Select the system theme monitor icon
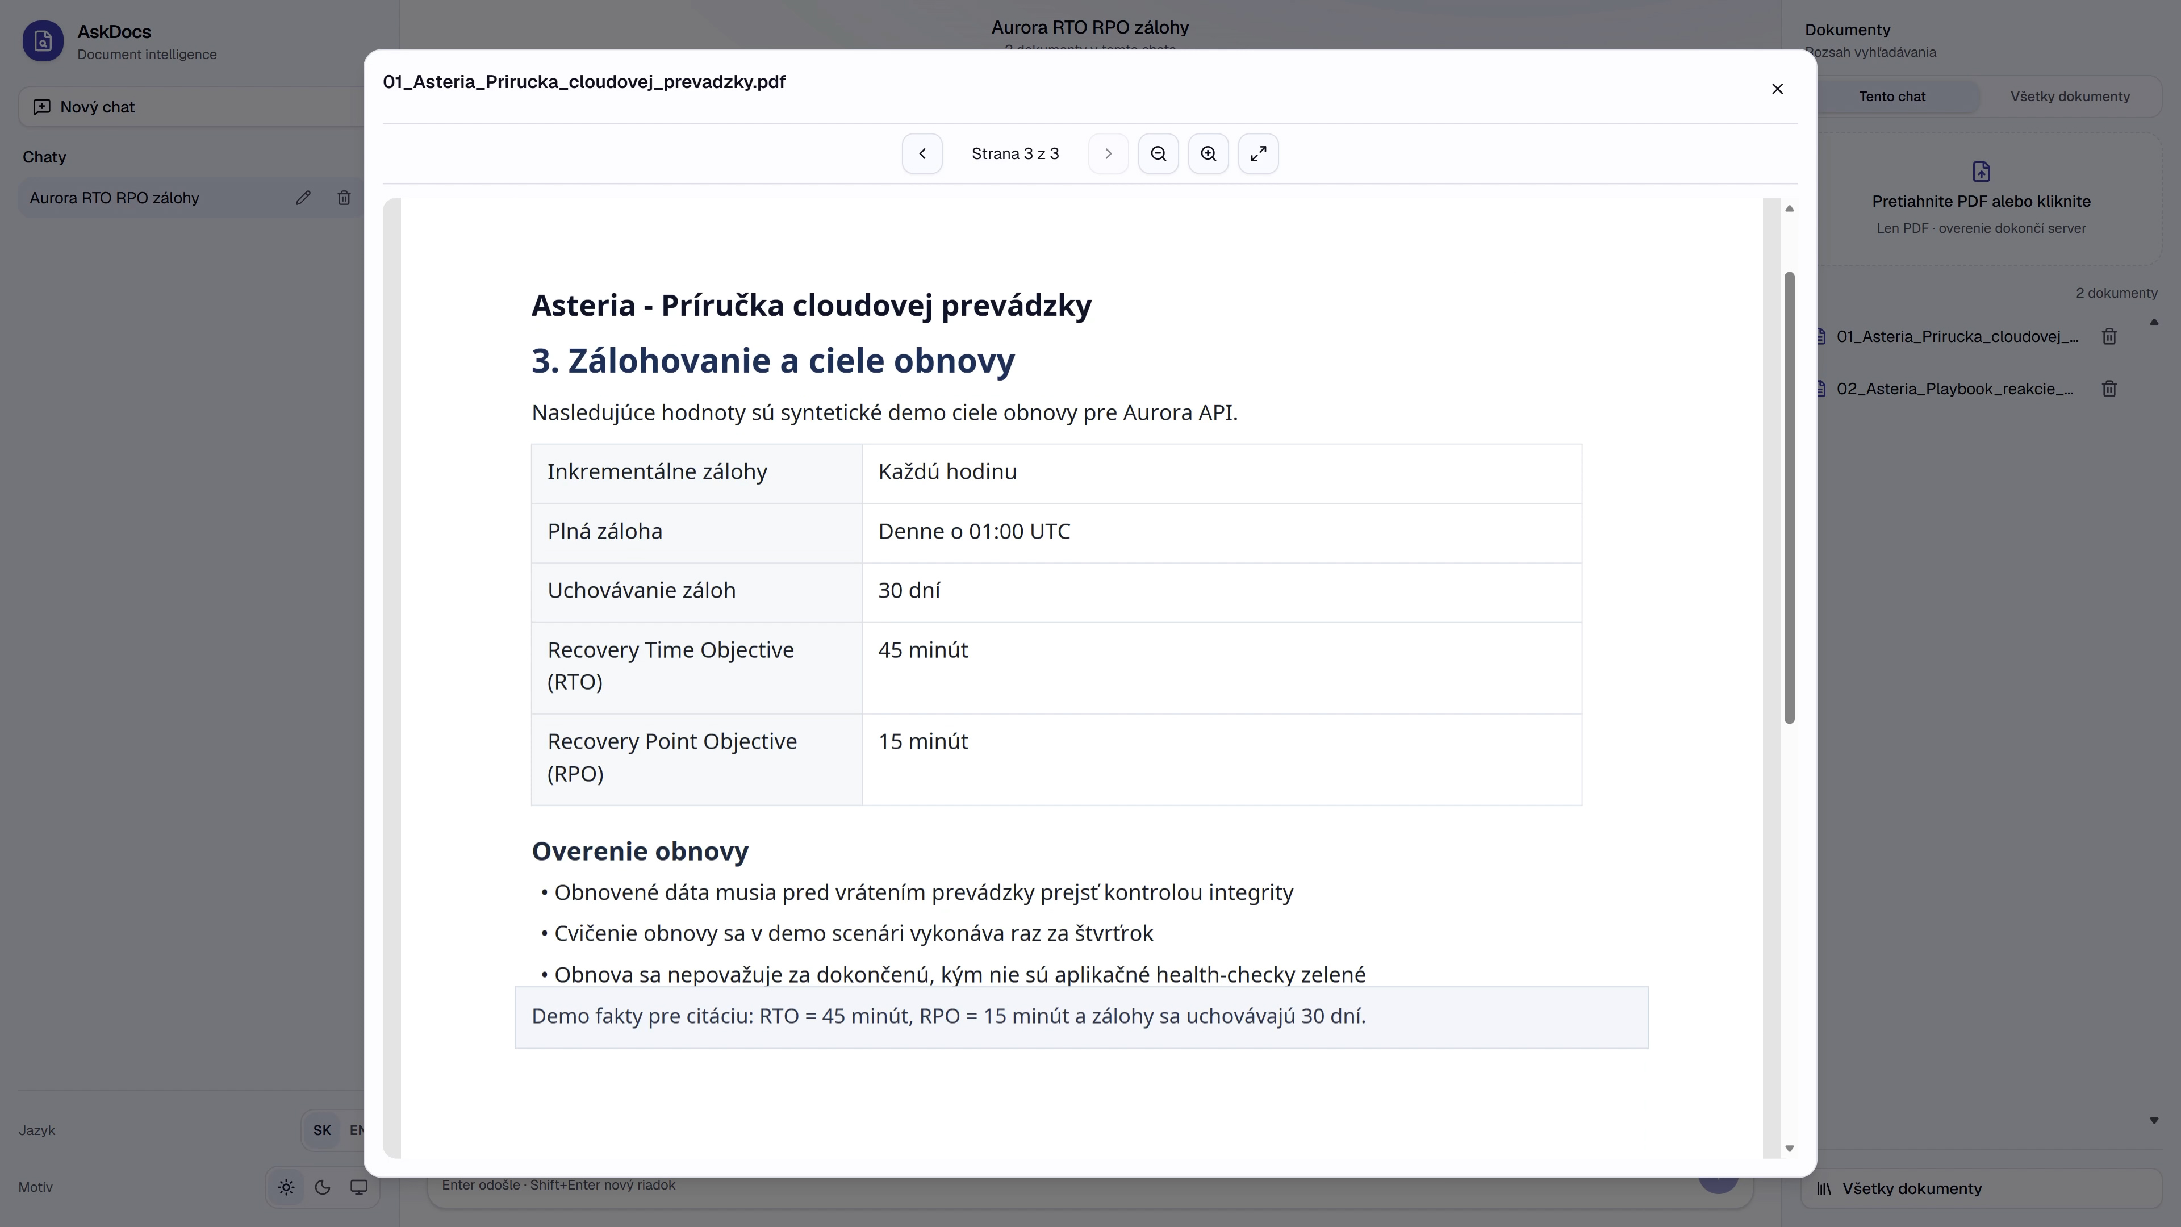Image resolution: width=2181 pixels, height=1227 pixels. [x=359, y=1187]
